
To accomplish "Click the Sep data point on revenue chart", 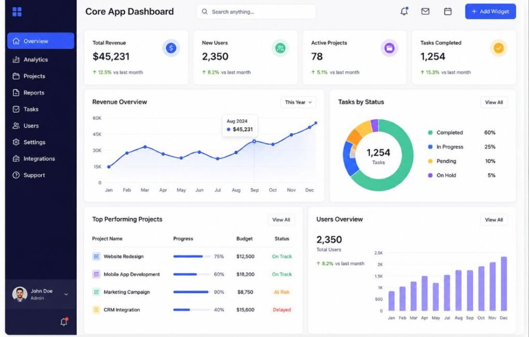I will [254, 142].
